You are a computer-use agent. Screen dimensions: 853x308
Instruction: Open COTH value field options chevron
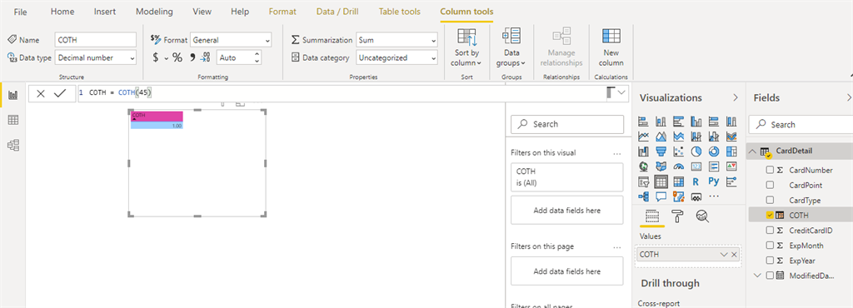[724, 254]
